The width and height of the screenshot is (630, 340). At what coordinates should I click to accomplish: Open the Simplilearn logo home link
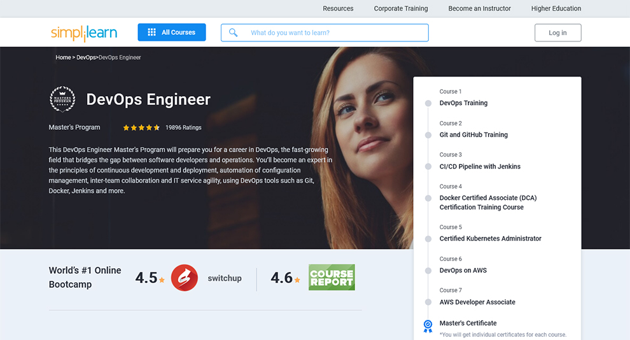[84, 33]
